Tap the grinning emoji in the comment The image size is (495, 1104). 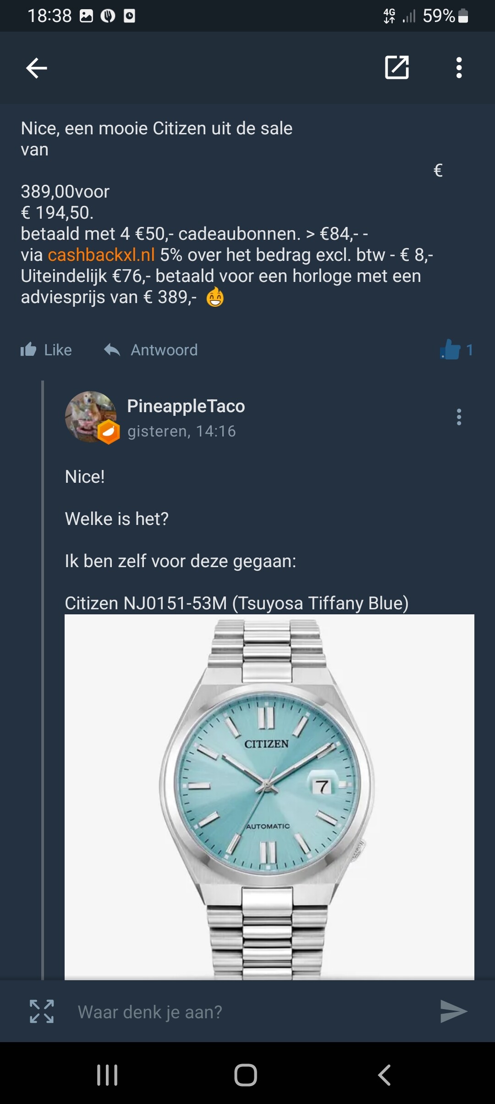click(x=215, y=297)
